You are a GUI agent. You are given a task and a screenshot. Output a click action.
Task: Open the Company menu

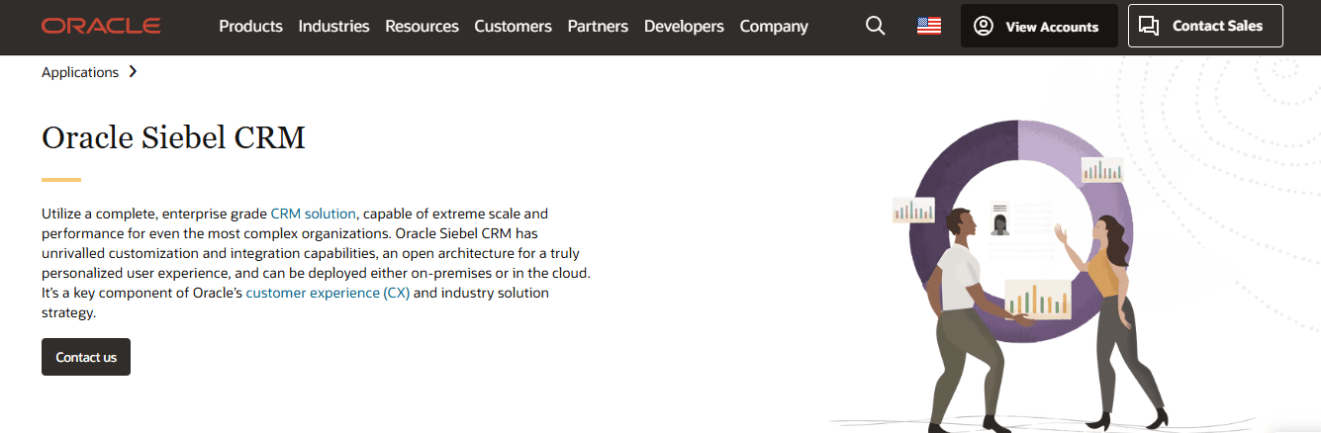click(774, 27)
